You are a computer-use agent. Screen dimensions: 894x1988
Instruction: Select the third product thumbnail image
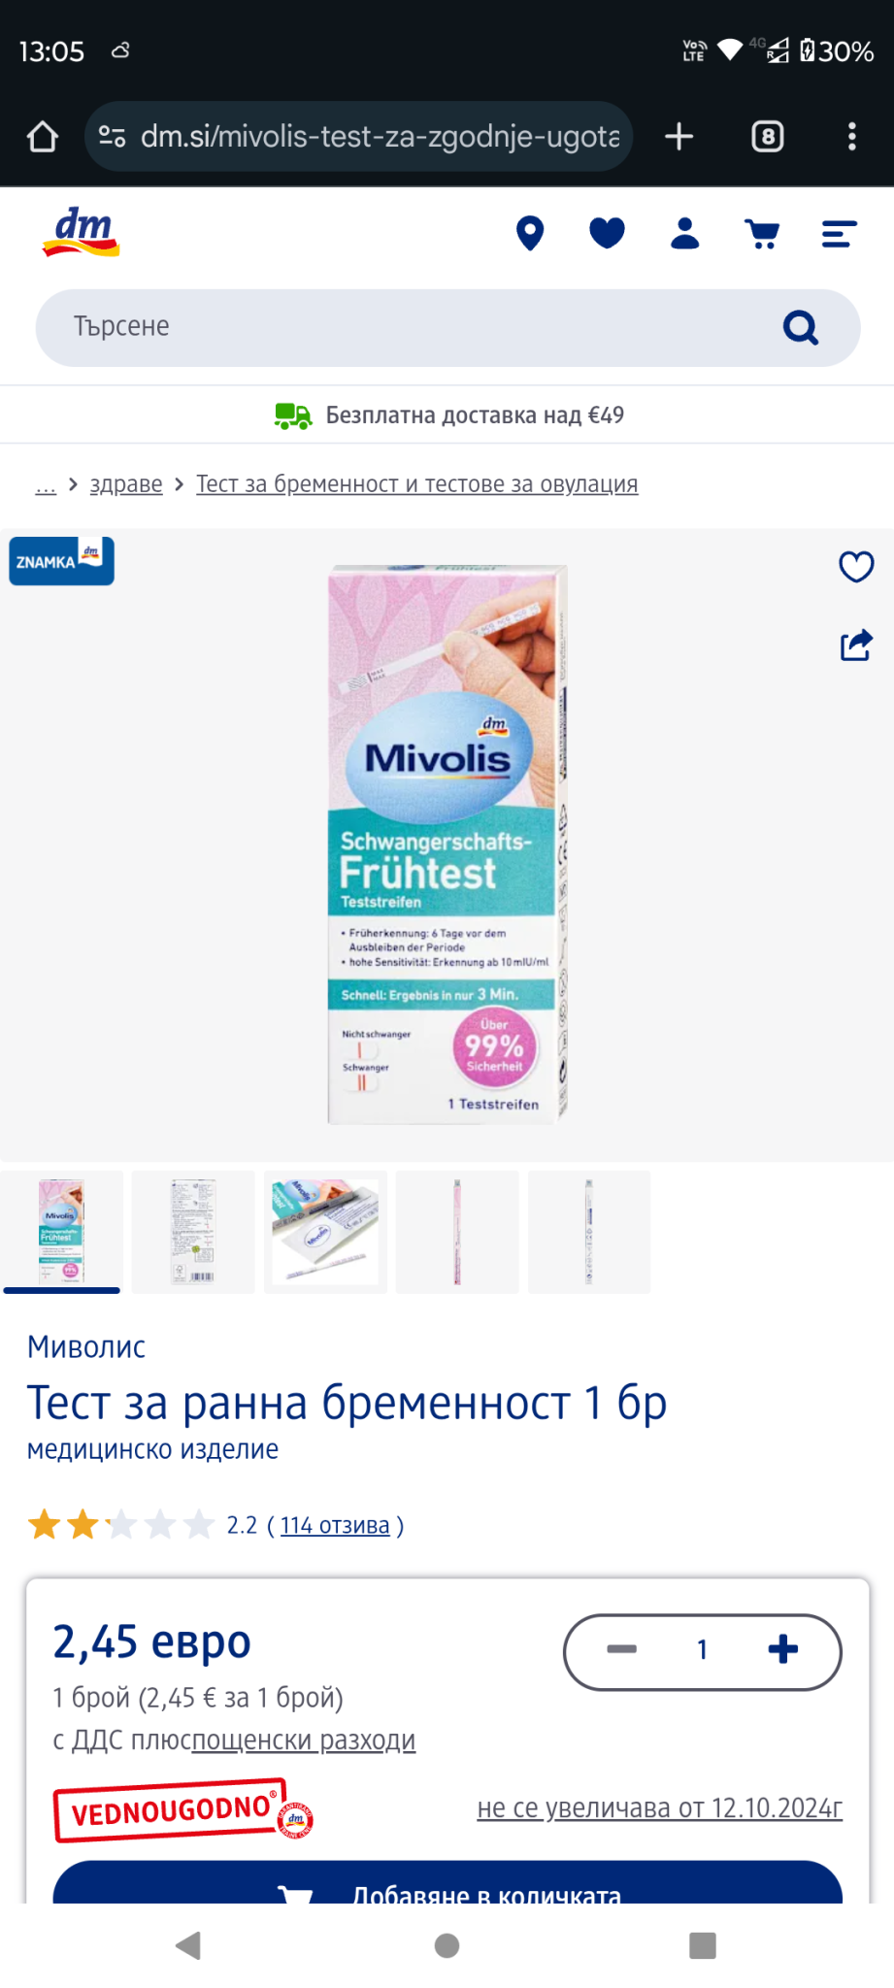coord(325,1232)
